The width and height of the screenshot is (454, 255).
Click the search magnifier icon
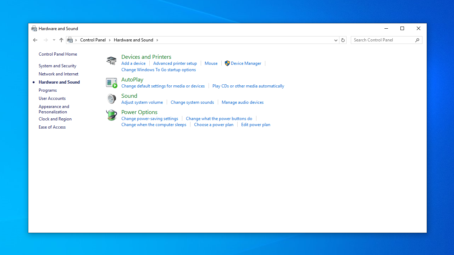pos(417,40)
